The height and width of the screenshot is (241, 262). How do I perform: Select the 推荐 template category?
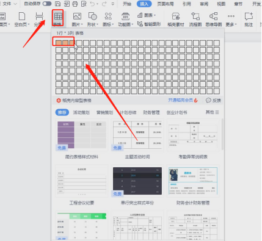(62, 112)
